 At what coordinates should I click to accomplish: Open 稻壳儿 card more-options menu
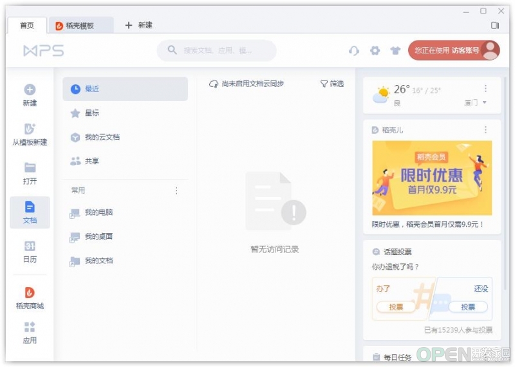(x=485, y=130)
